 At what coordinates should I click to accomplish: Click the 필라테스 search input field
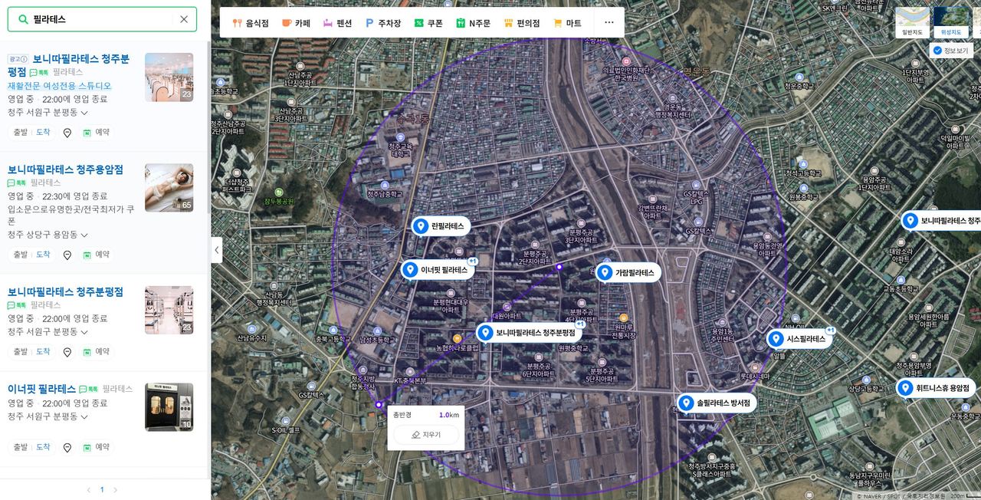(103, 19)
